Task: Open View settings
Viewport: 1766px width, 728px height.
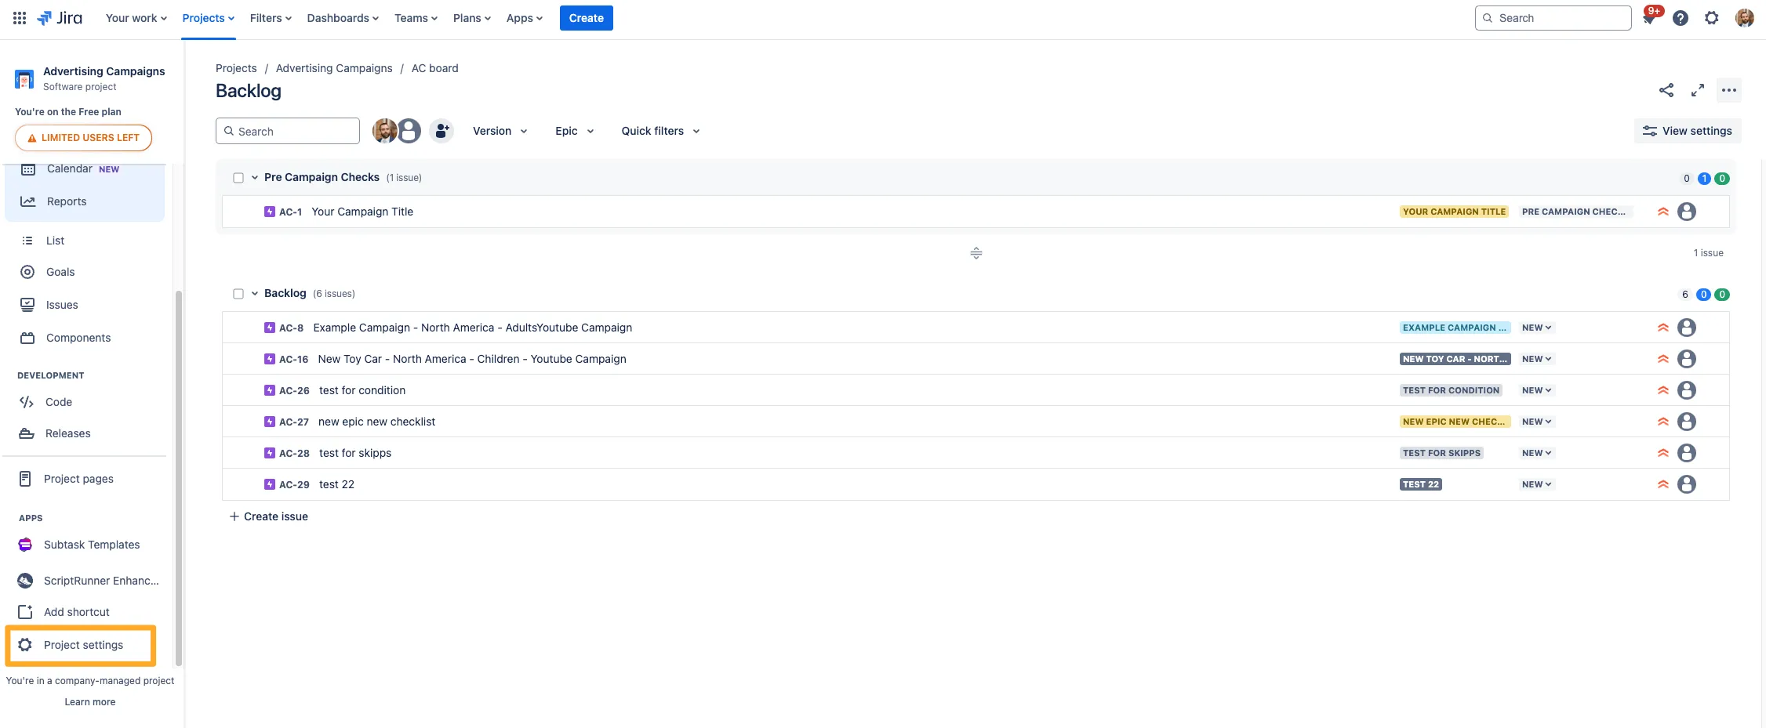Action: point(1688,131)
